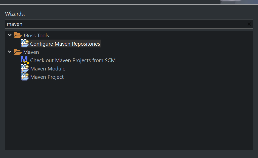Collapse the Maven category
Image resolution: width=258 pixels, height=158 pixels.
(10, 52)
